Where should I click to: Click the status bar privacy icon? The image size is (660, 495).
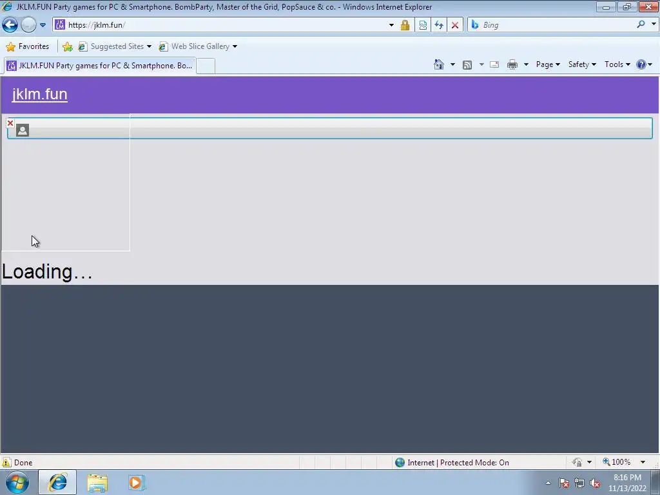click(577, 463)
